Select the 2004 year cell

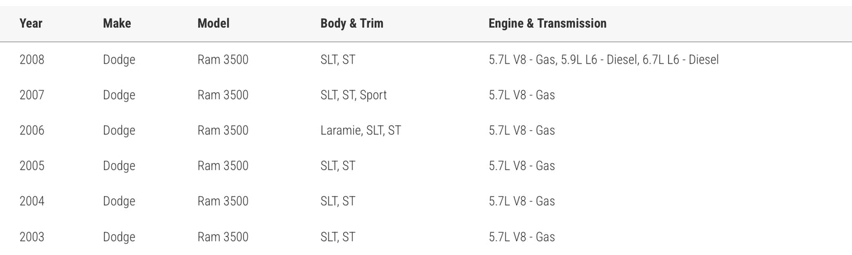[x=32, y=201]
